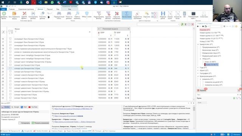Select the YouTube tab in SERP data

click(x=33, y=107)
